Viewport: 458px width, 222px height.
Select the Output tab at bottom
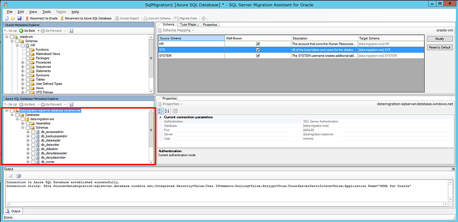tap(13, 211)
